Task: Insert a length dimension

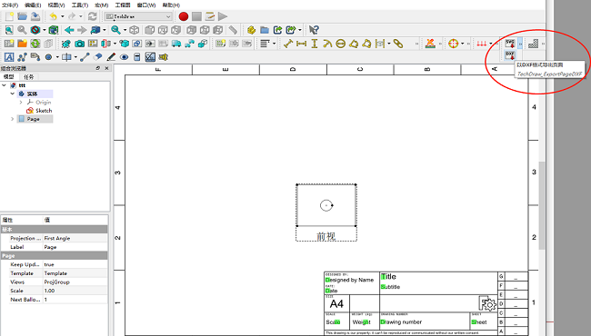Action: [288, 44]
